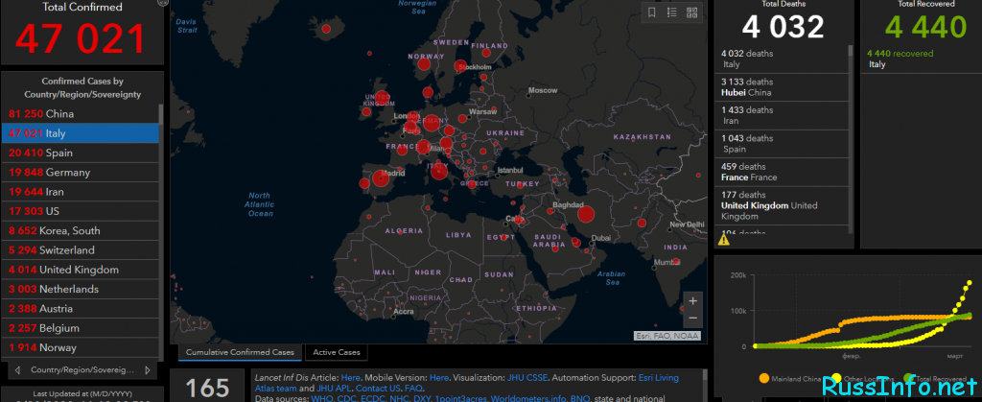Click the red case circle over Norway

point(424,64)
